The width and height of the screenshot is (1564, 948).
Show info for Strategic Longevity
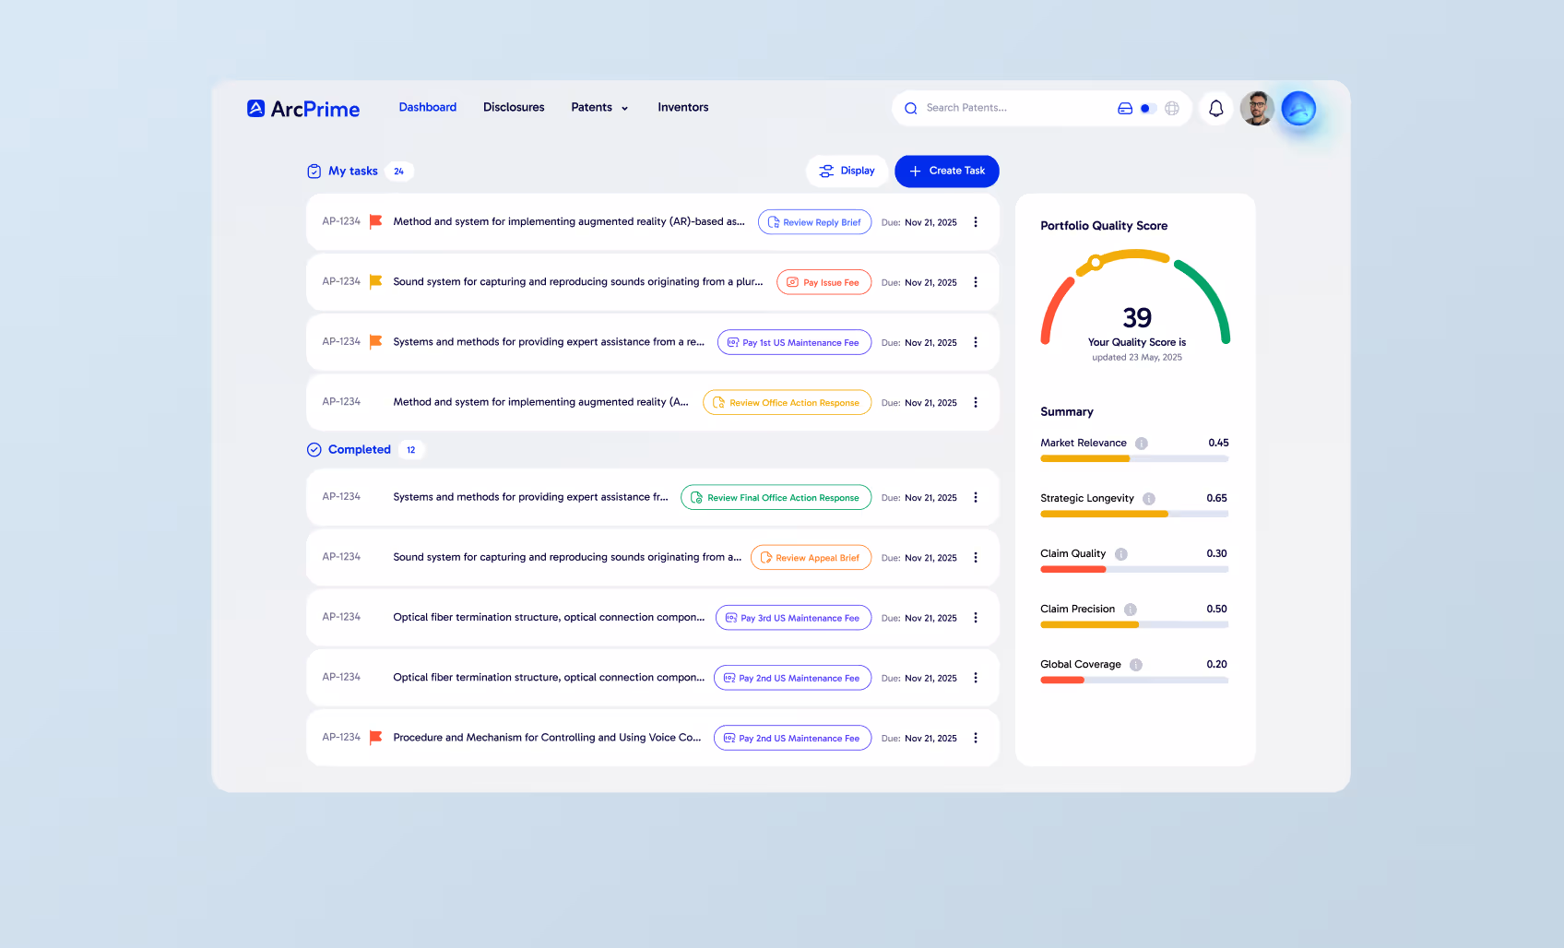[x=1149, y=499]
